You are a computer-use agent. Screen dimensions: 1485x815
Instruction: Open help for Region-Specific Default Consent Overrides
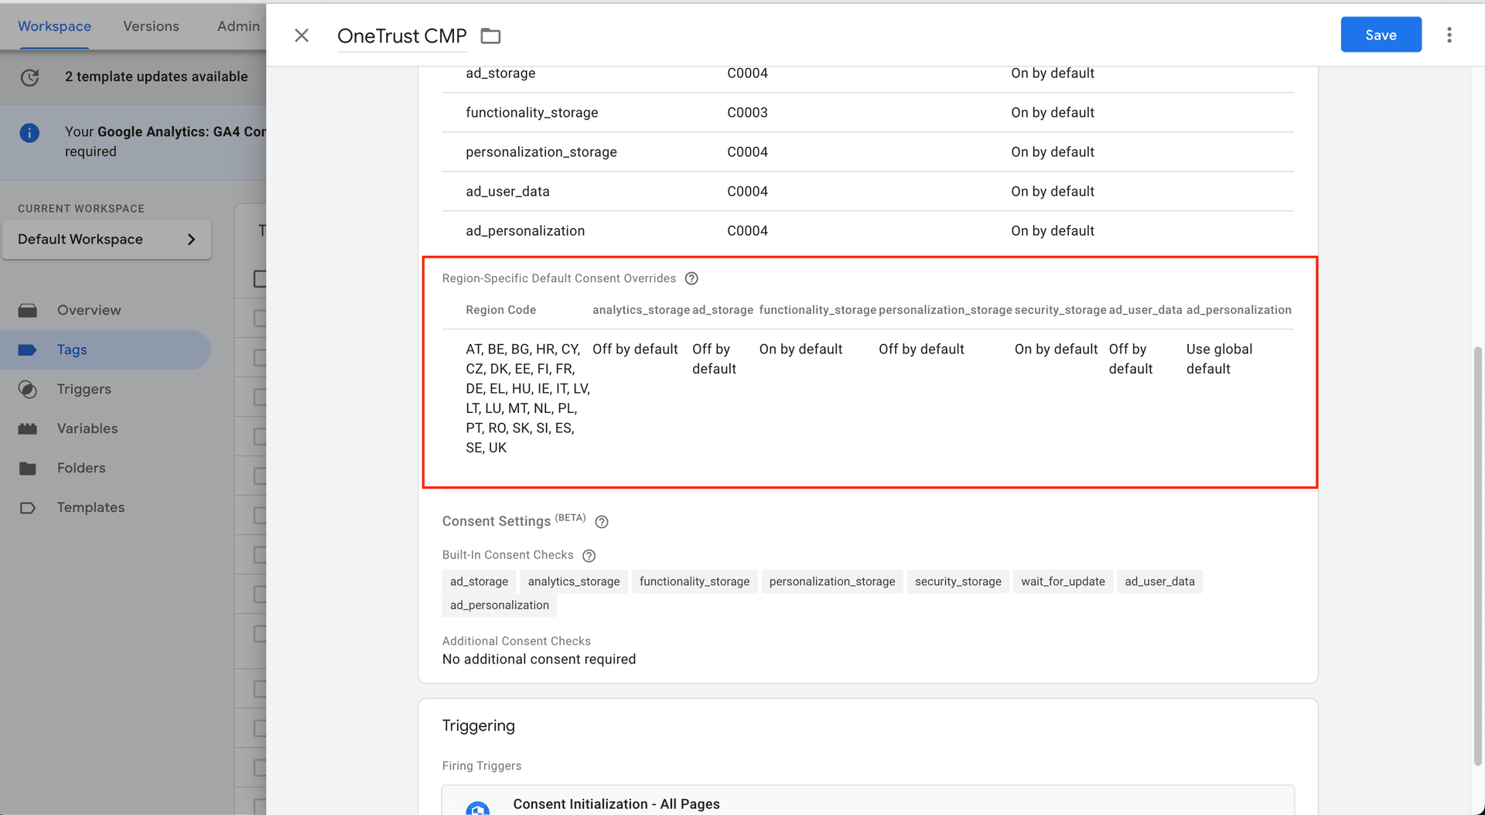coord(691,278)
